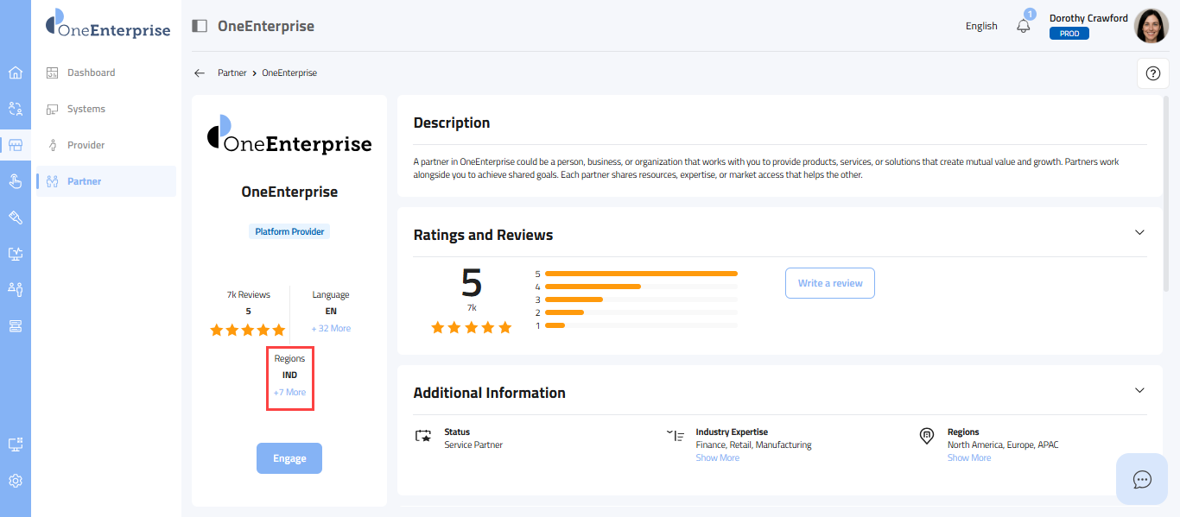Toggle the sidebar collapse panel icon
Screen dimensions: 1180x517
[x=200, y=26]
